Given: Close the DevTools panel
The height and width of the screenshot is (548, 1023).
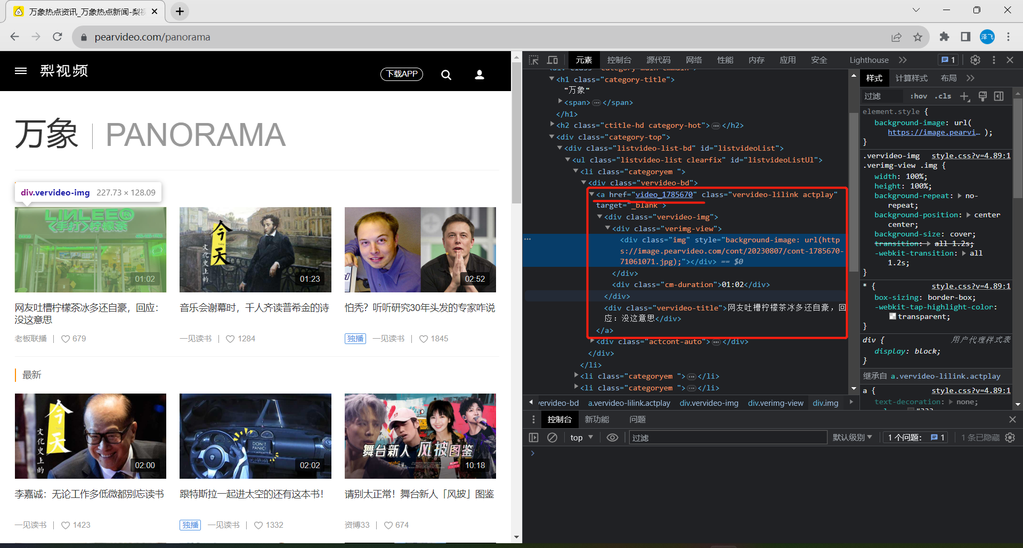Looking at the screenshot, I should coord(1010,60).
